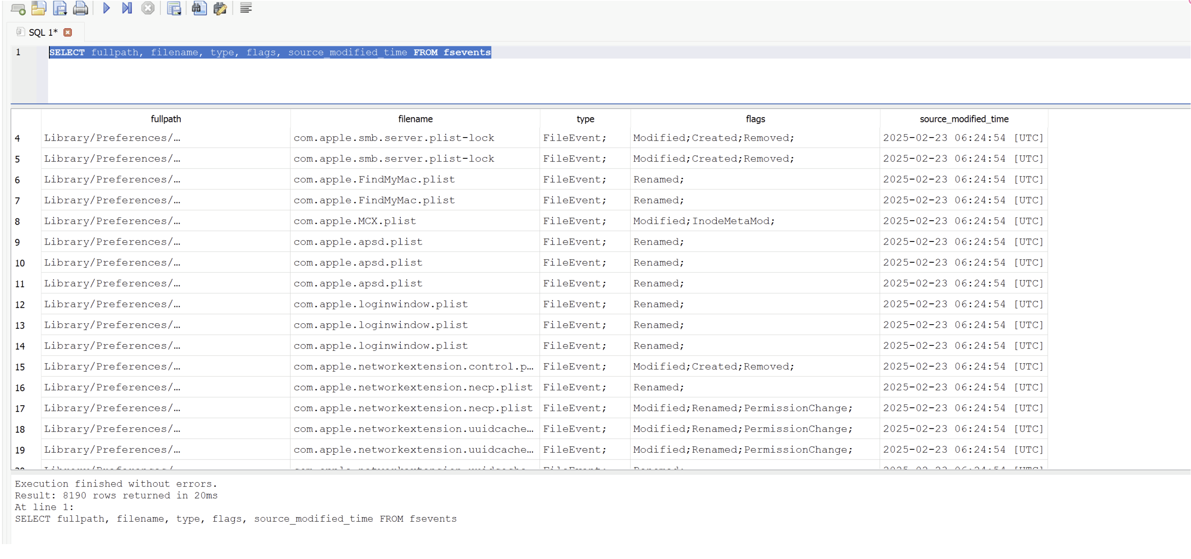Image resolution: width=1191 pixels, height=559 pixels.
Task: Open SQL file from disk
Action: [39, 8]
